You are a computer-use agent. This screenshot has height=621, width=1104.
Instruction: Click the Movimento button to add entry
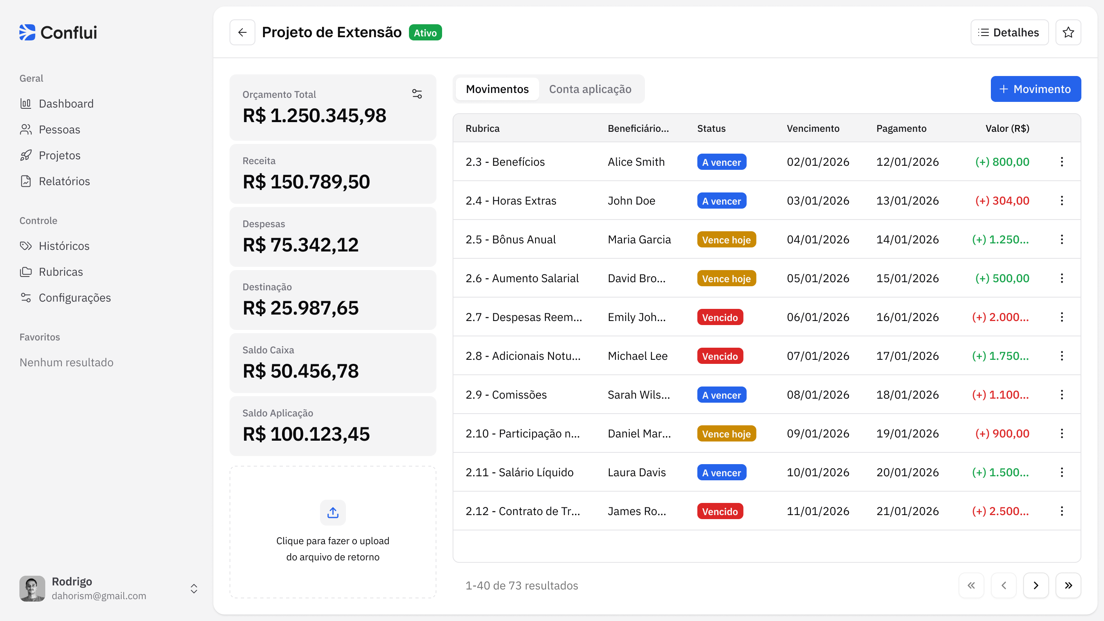point(1036,89)
